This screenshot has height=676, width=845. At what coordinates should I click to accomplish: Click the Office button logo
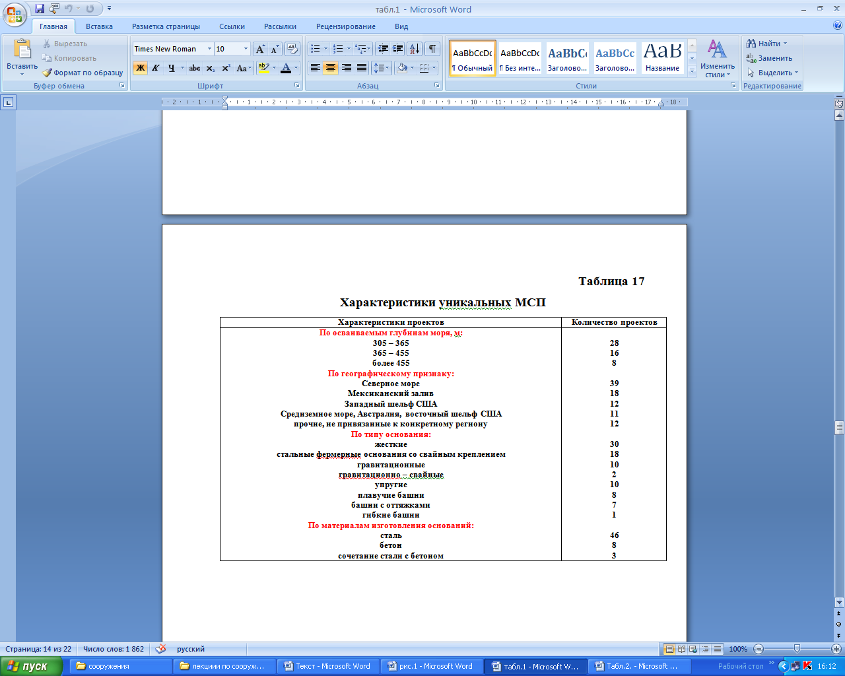click(x=15, y=14)
